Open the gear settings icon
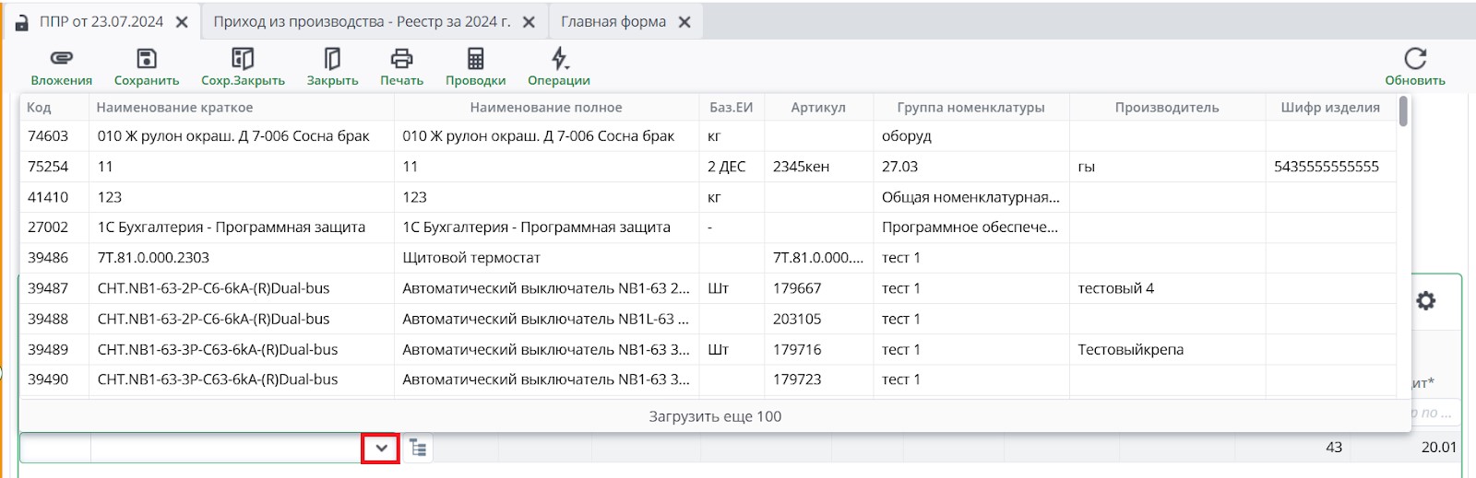The height and width of the screenshot is (478, 1476). pyautogui.click(x=1425, y=301)
